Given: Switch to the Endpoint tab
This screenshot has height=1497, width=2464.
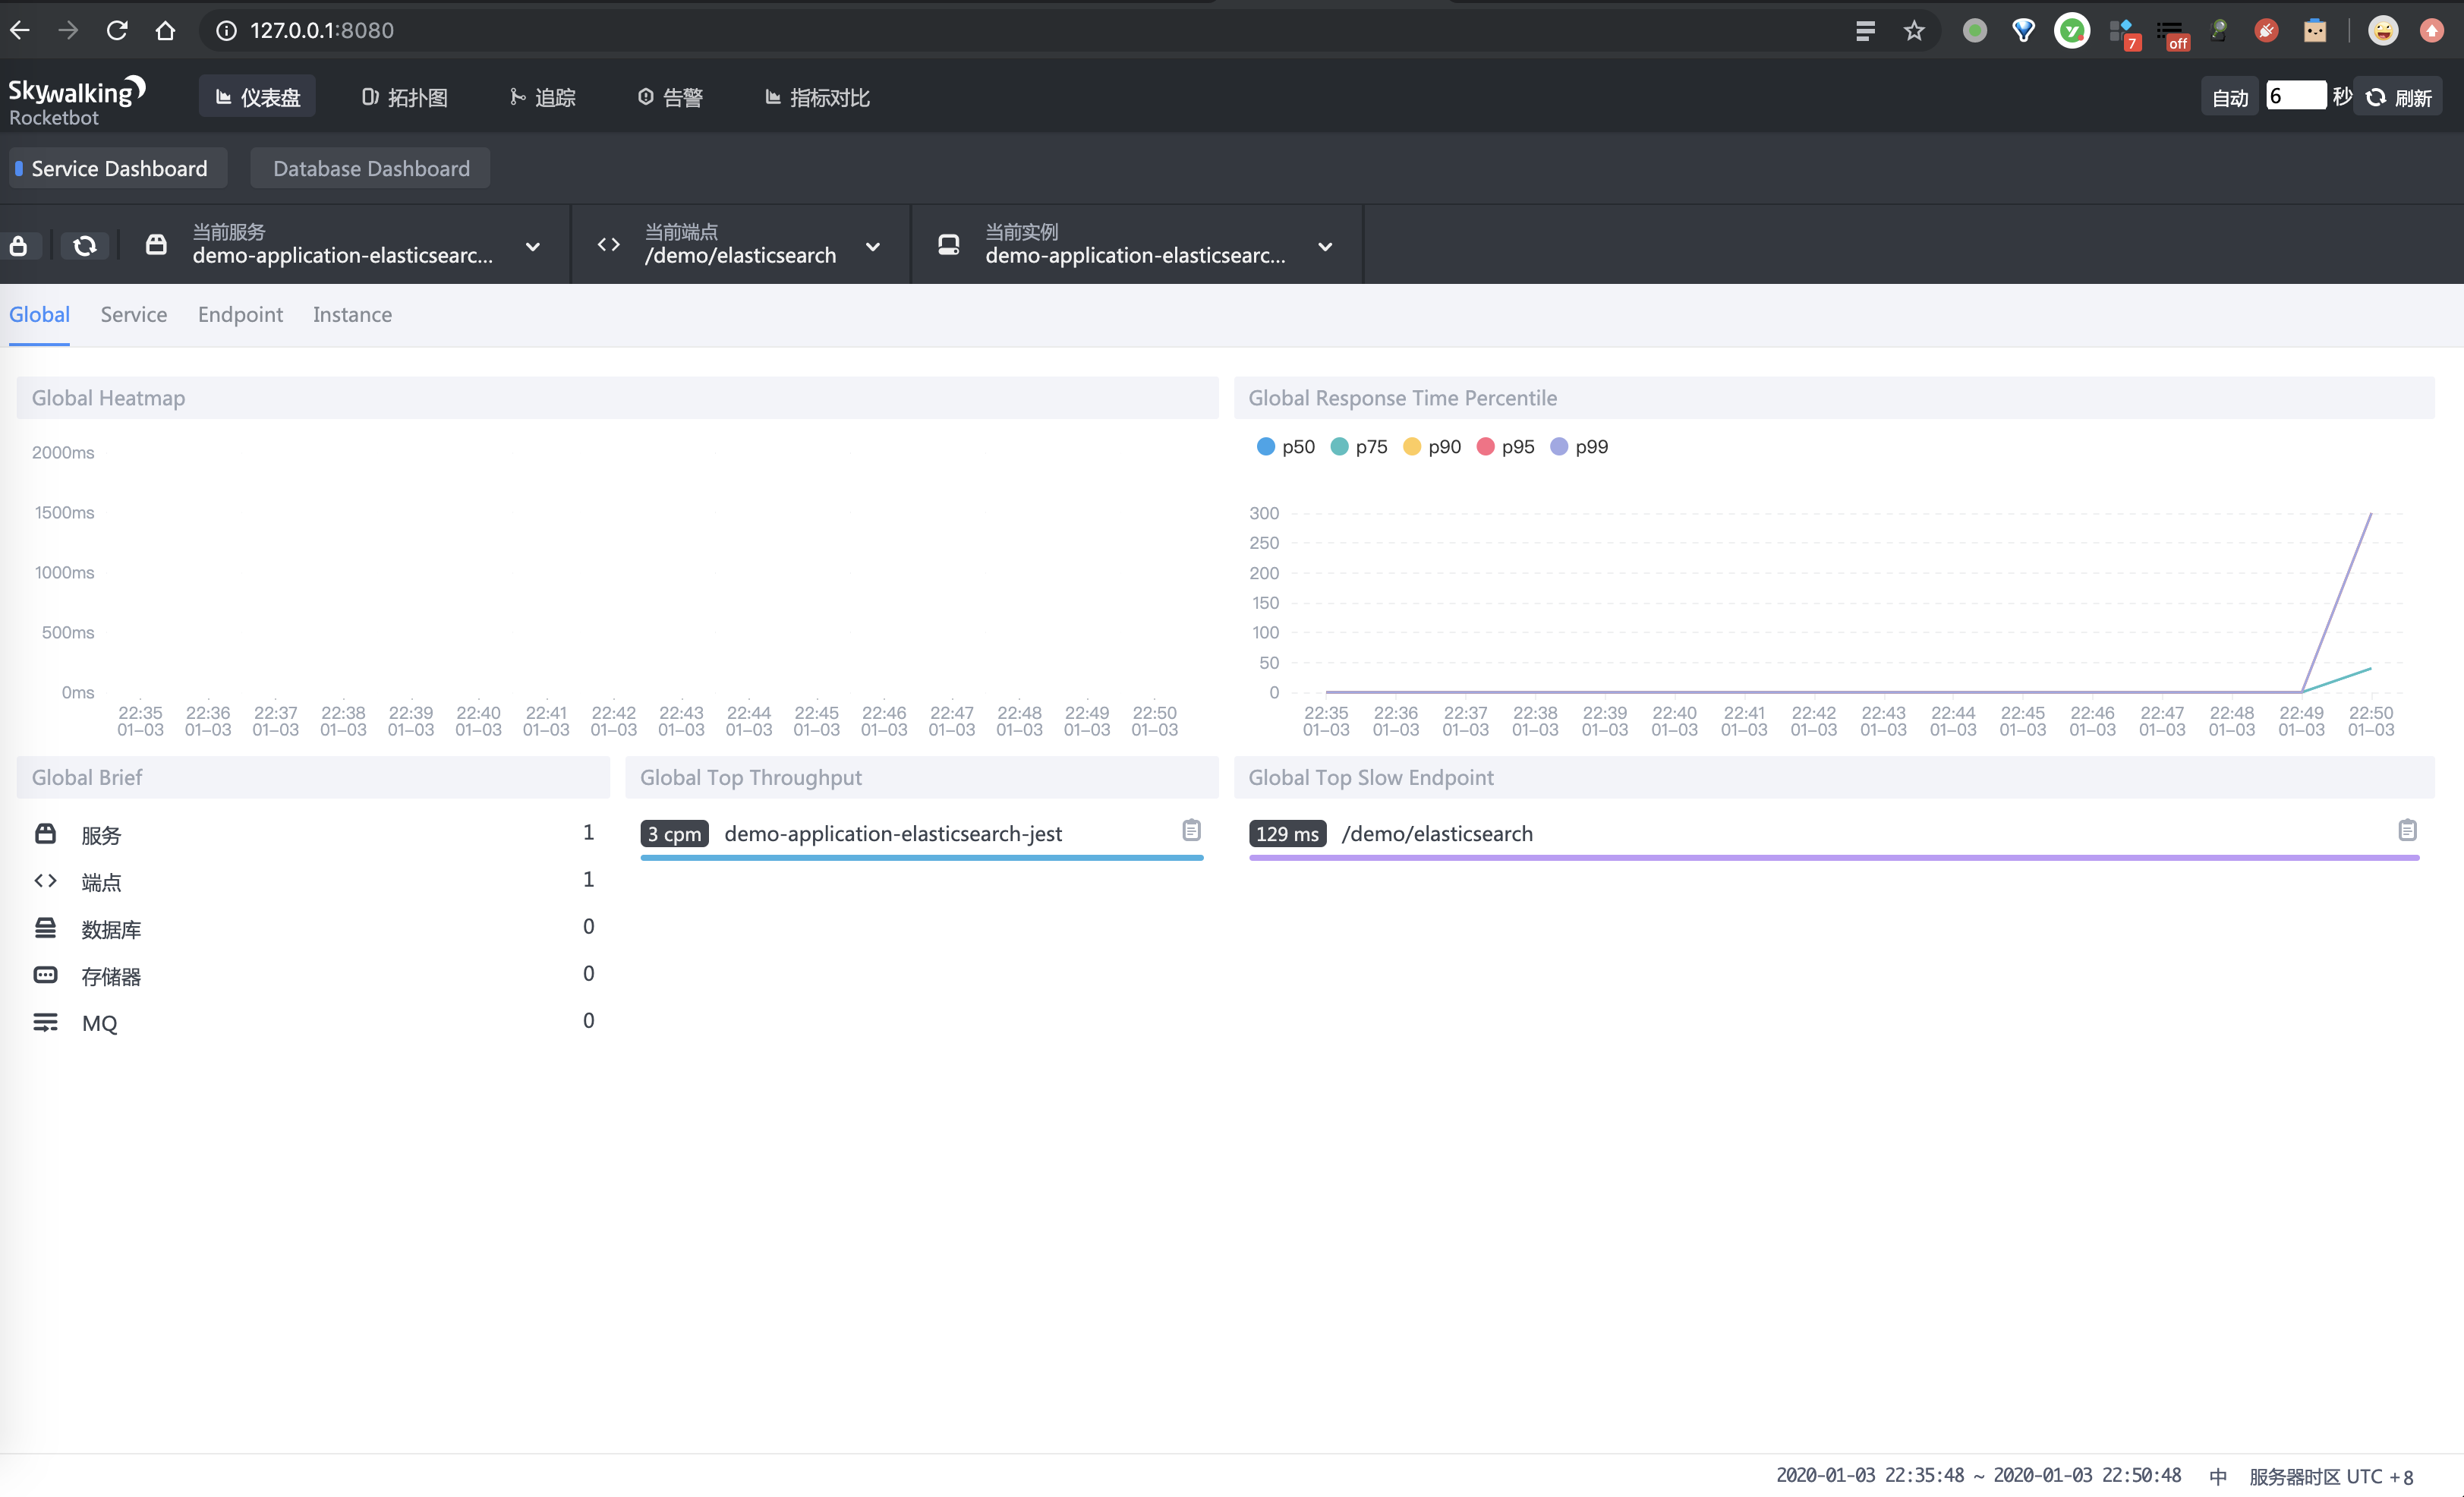Looking at the screenshot, I should (239, 315).
